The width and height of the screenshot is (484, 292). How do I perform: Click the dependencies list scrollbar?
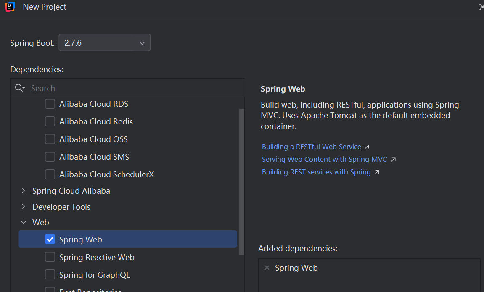tap(242, 182)
